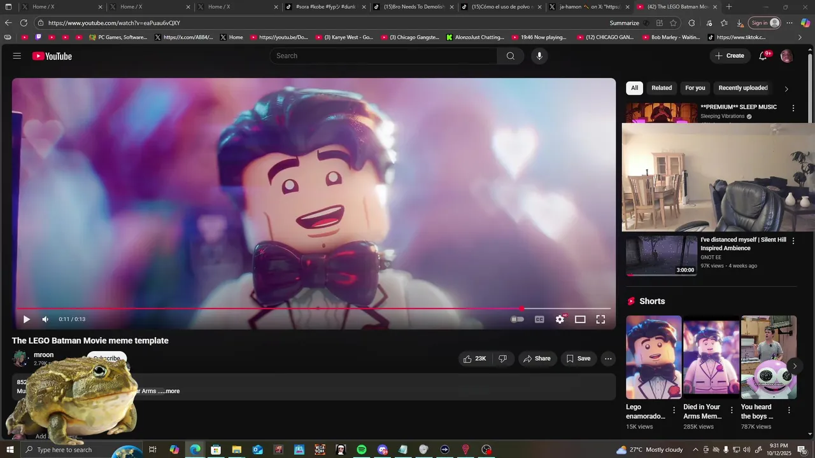Open the YouTube guide hamburger menu
Viewport: 815px width, 458px height.
[17, 56]
